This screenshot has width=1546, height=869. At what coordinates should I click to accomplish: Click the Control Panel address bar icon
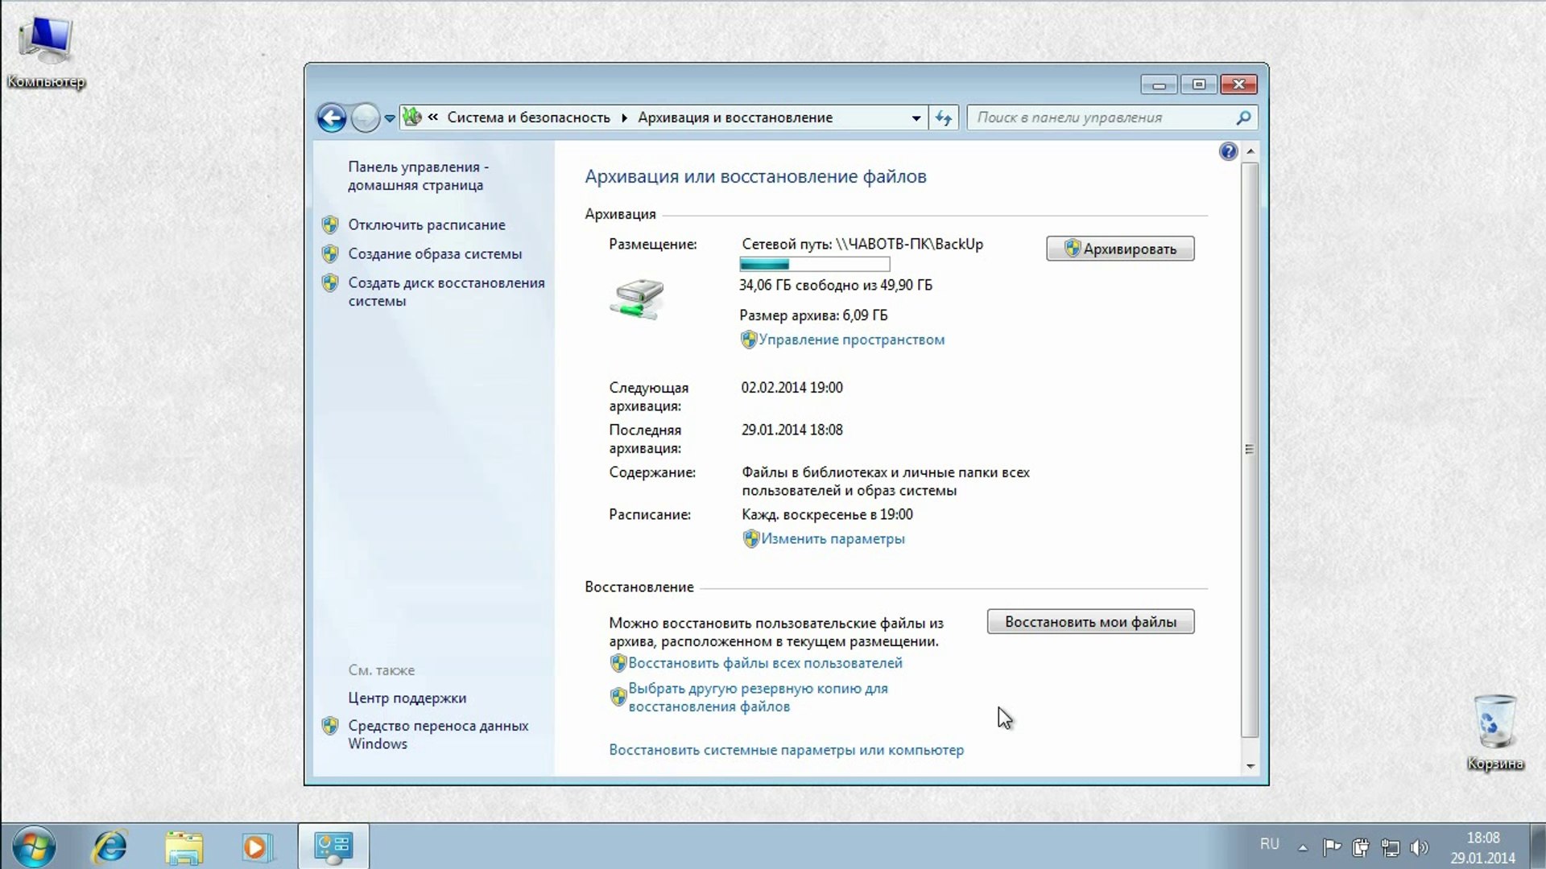[x=412, y=117]
